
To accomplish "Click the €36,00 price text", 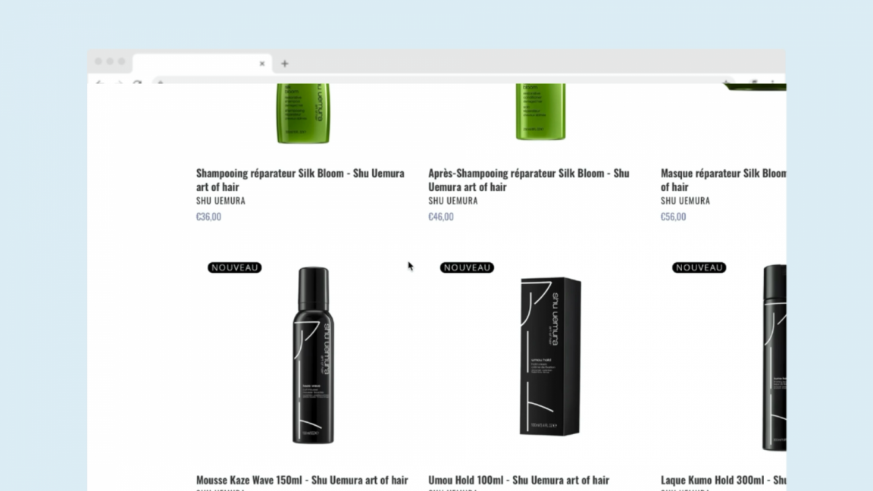I will 208,217.
